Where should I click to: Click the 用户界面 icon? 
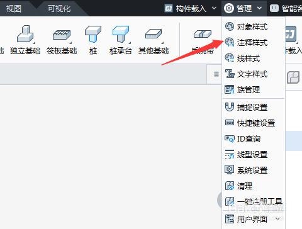click(230, 219)
